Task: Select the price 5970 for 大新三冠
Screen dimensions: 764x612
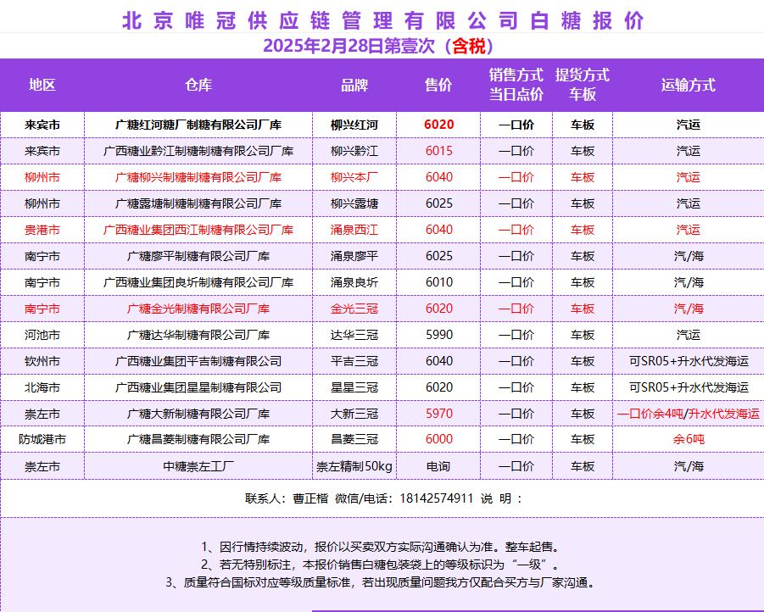Action: point(438,414)
